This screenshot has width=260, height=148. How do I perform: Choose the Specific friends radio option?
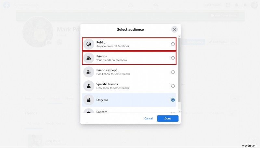coord(173,86)
